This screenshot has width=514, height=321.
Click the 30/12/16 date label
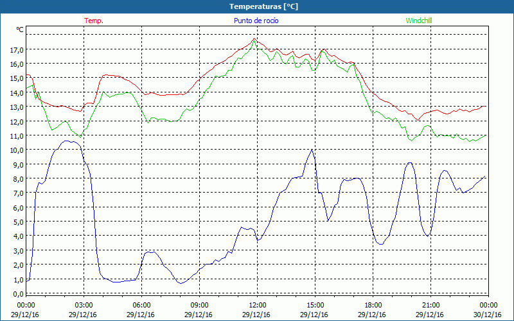pos(488,315)
